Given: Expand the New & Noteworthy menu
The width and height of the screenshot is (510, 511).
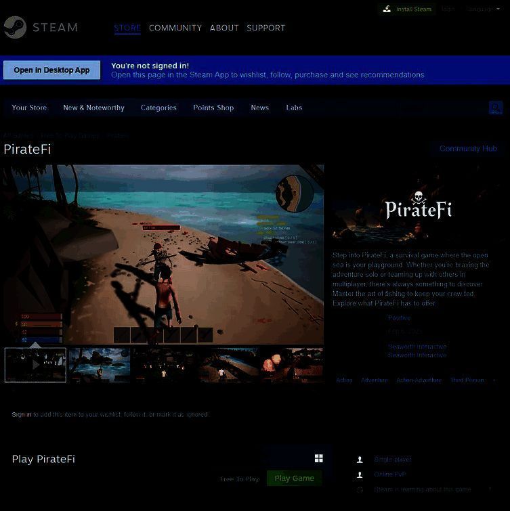Looking at the screenshot, I should (93, 108).
